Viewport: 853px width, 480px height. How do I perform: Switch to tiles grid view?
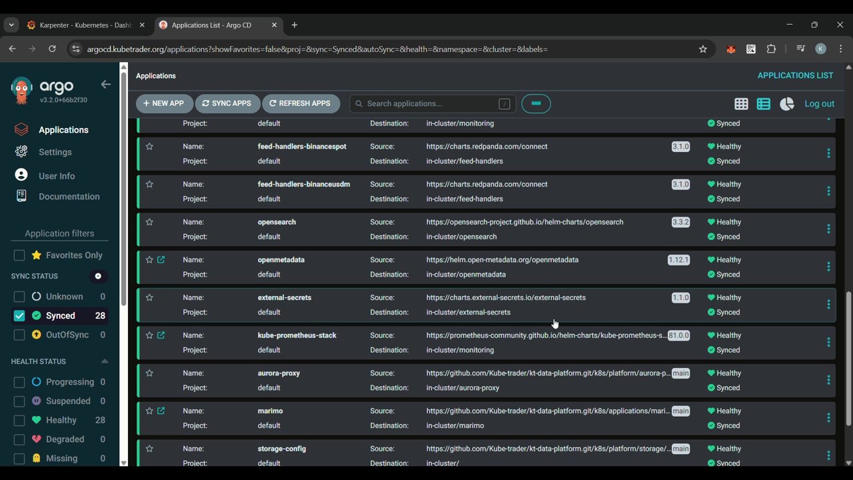coord(741,104)
